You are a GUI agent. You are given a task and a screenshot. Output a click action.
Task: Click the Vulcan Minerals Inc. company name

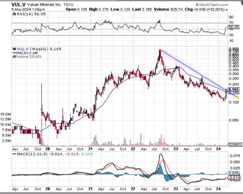click(44, 5)
